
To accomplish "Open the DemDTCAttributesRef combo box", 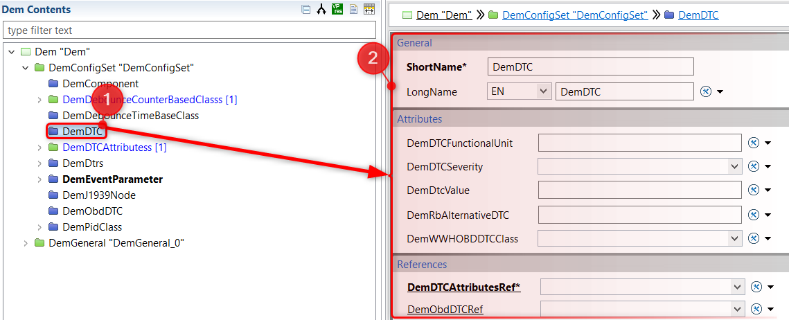I will point(738,287).
